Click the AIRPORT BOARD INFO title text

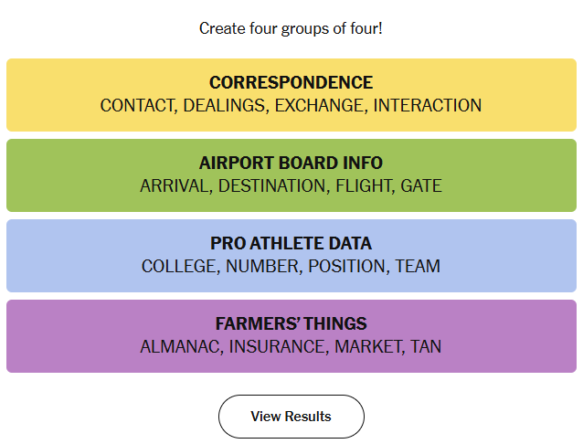pyautogui.click(x=291, y=163)
